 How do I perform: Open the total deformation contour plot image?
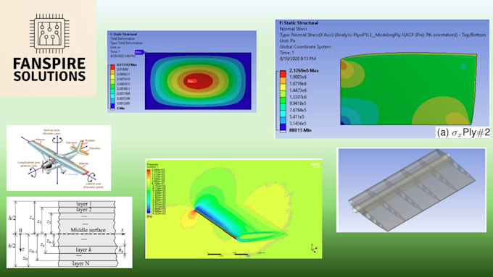[182, 71]
